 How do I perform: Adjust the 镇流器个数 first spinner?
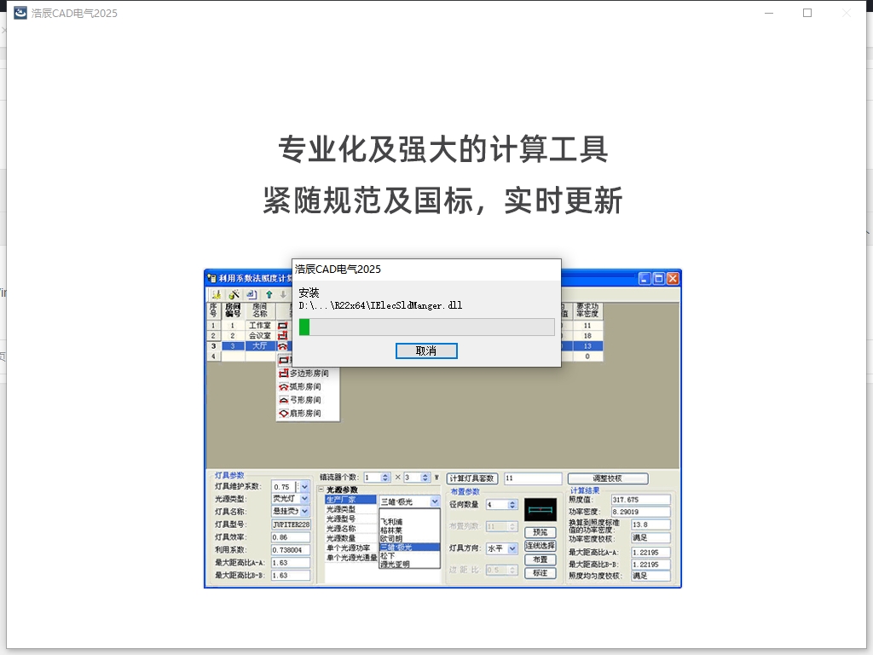coord(385,478)
